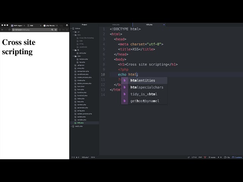Select XSS.php in the file tree
Image resolution: width=243 pixels, height=182 pixels.
click(80, 123)
